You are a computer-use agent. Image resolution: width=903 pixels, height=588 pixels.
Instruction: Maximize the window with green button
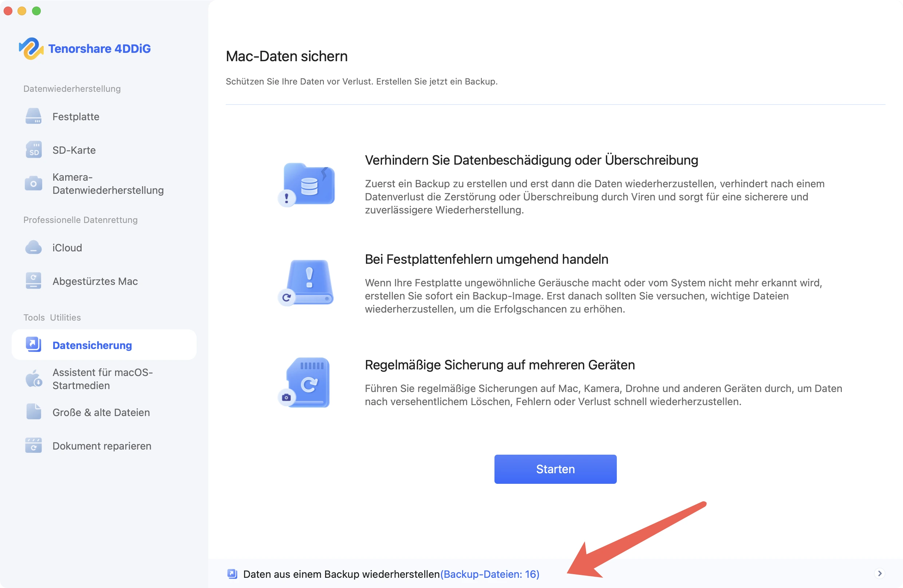click(36, 11)
